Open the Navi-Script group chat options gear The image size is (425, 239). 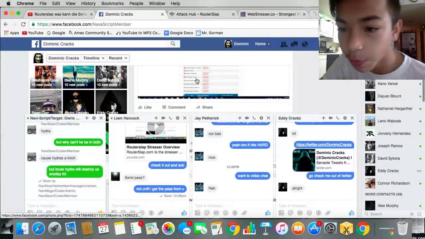(x=94, y=118)
